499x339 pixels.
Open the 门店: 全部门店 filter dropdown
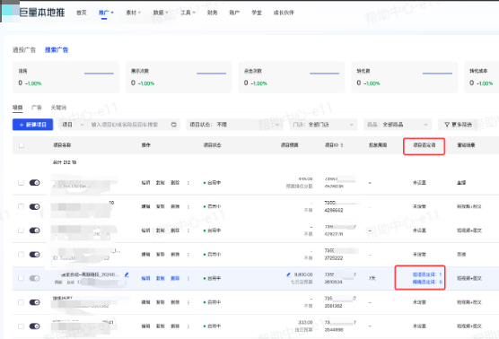(x=323, y=125)
